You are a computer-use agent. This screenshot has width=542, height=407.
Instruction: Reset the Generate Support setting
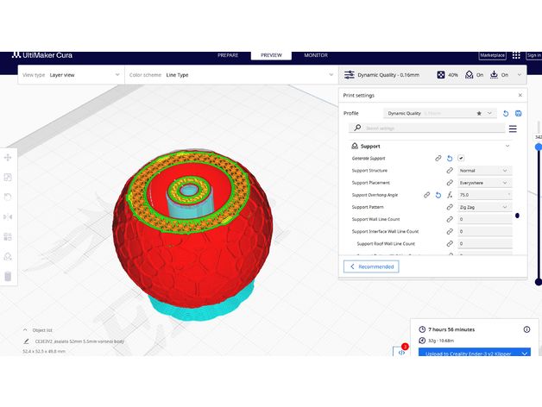click(x=450, y=159)
